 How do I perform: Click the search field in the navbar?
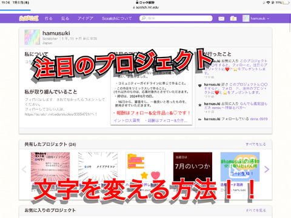[x=176, y=18]
